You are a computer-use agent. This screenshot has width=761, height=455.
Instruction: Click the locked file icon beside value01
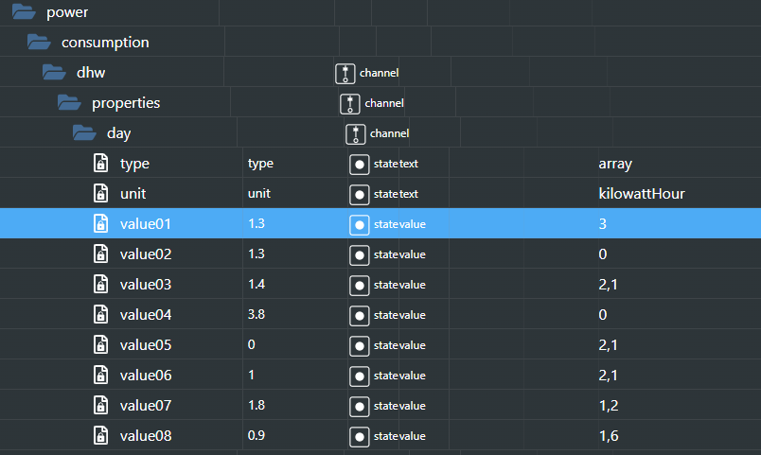click(x=100, y=224)
